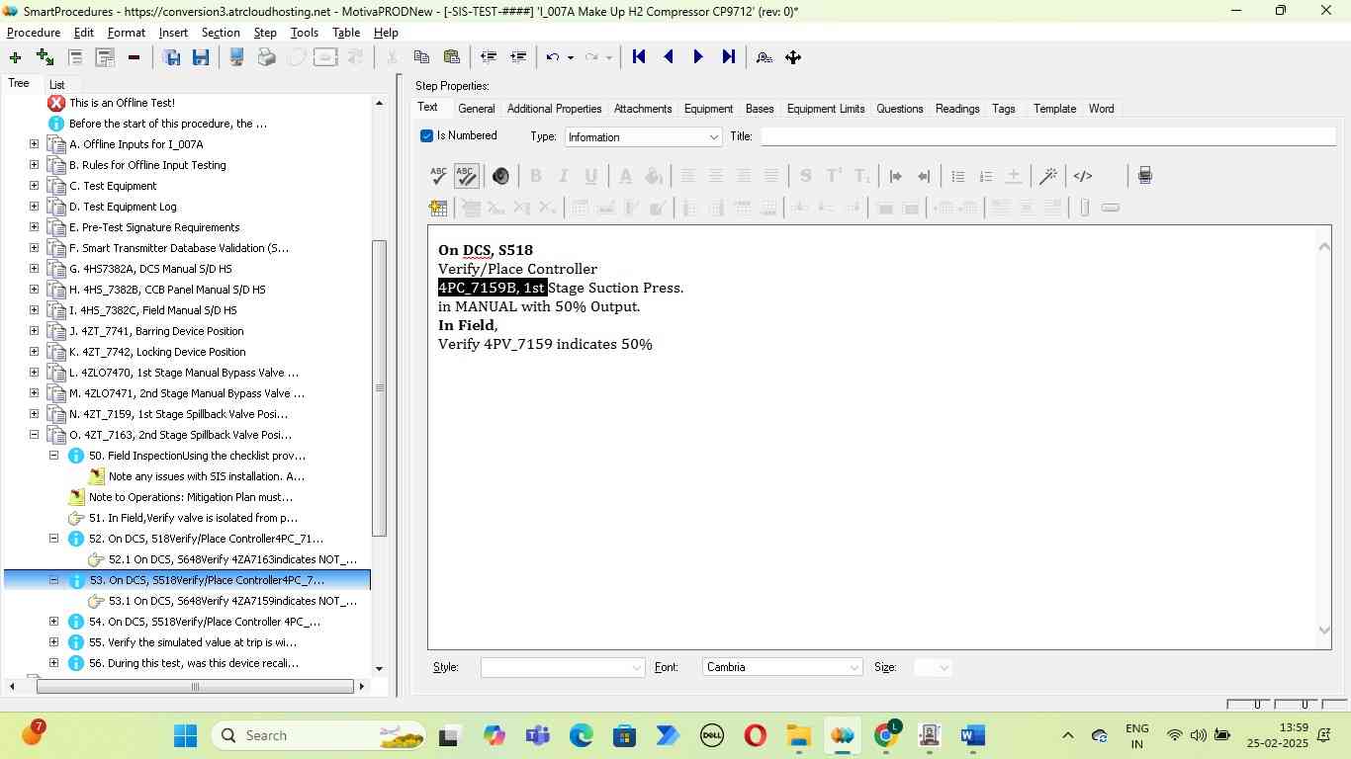Click the four-way move arrows icon
Viewport: 1351px width, 759px height.
(x=793, y=57)
